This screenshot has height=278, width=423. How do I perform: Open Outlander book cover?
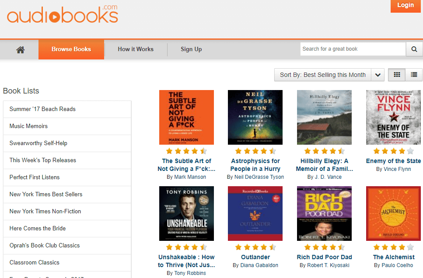coord(255,214)
